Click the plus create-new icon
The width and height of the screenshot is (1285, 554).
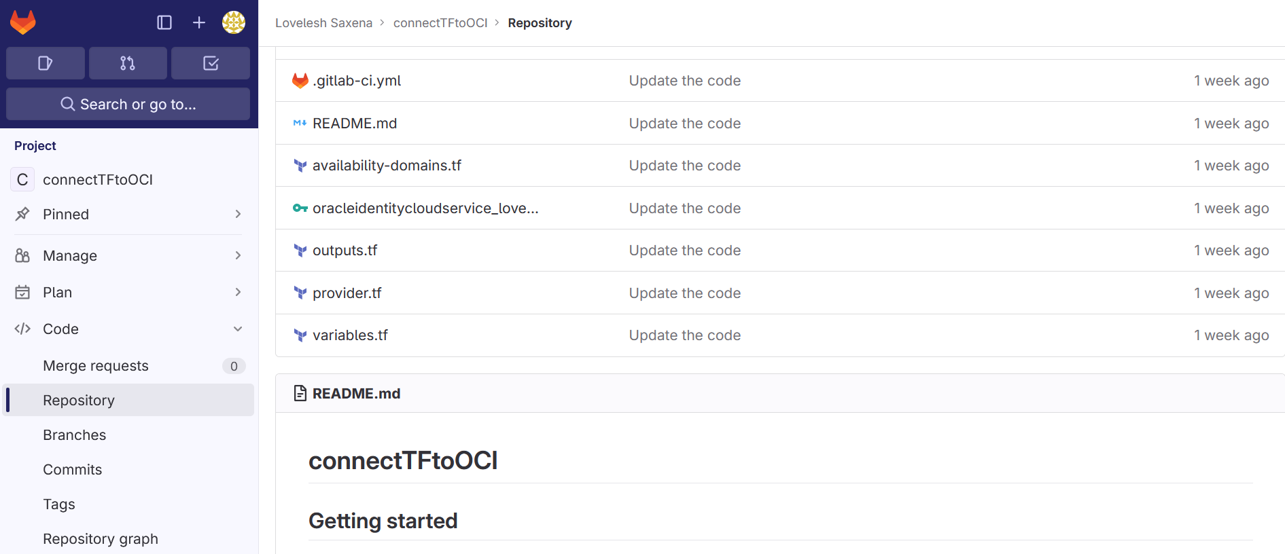tap(199, 22)
